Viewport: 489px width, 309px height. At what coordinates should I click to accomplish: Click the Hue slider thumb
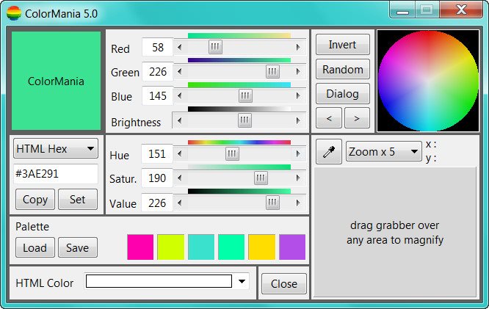click(x=232, y=153)
